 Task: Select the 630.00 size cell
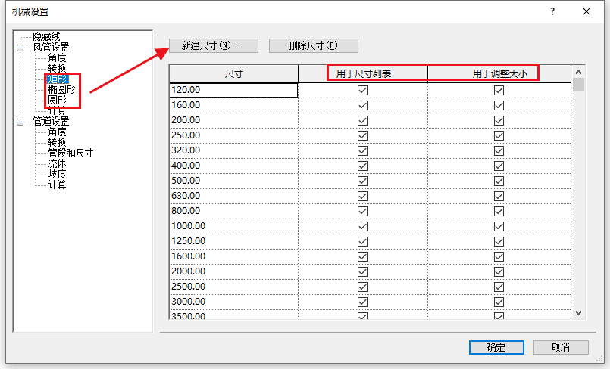[x=234, y=196]
